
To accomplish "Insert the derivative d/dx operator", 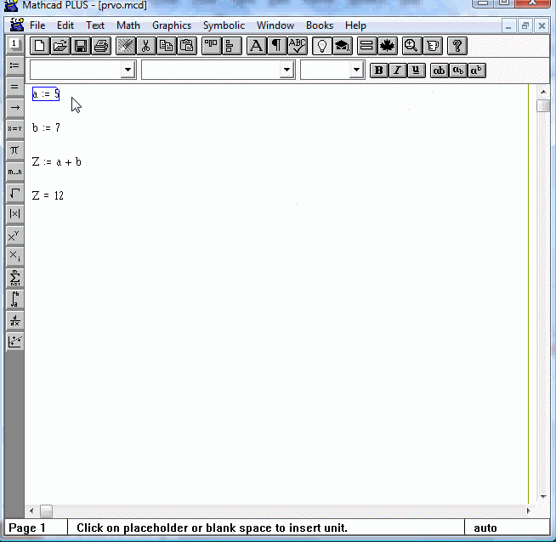I will pos(14,320).
